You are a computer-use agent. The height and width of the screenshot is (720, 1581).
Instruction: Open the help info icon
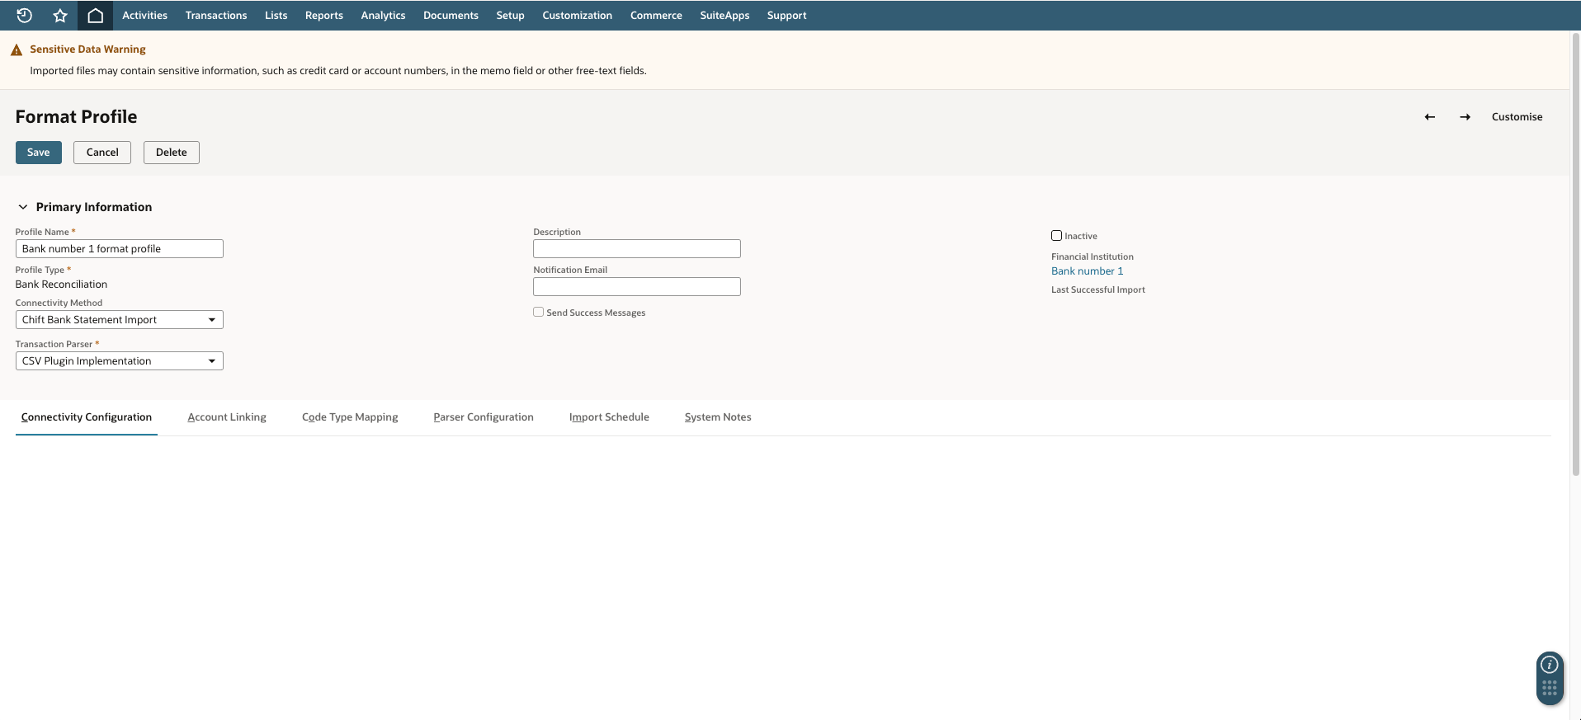tap(1550, 665)
